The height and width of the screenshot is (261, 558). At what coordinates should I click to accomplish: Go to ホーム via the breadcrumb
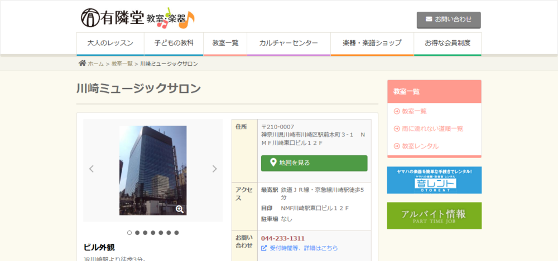click(x=96, y=64)
